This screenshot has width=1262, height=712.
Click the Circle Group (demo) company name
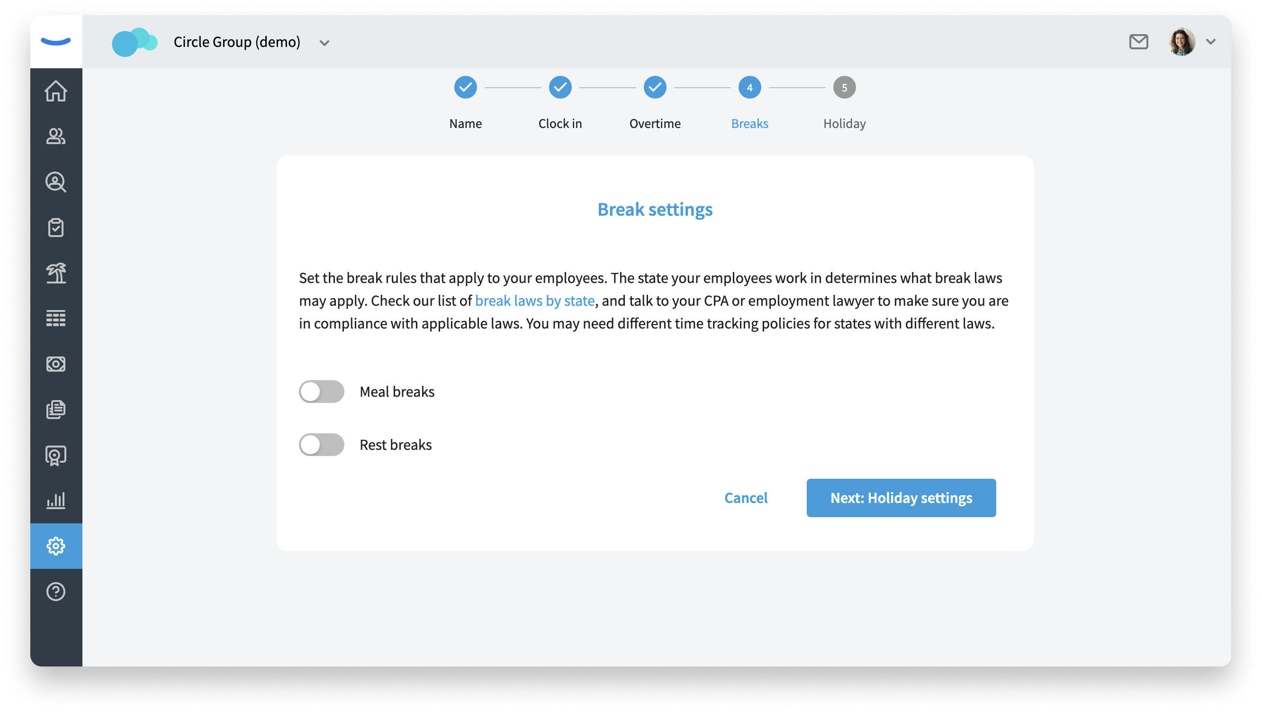click(x=237, y=42)
